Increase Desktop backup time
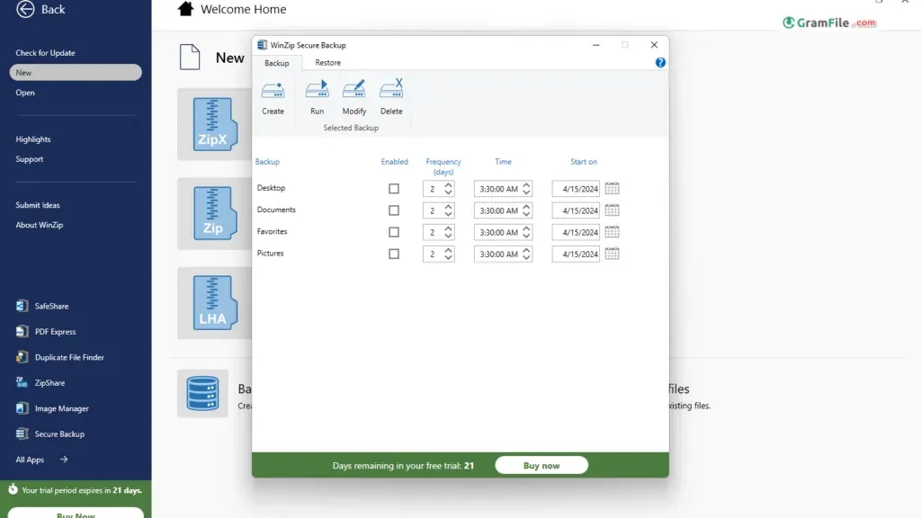The height and width of the screenshot is (518, 921). pos(526,185)
